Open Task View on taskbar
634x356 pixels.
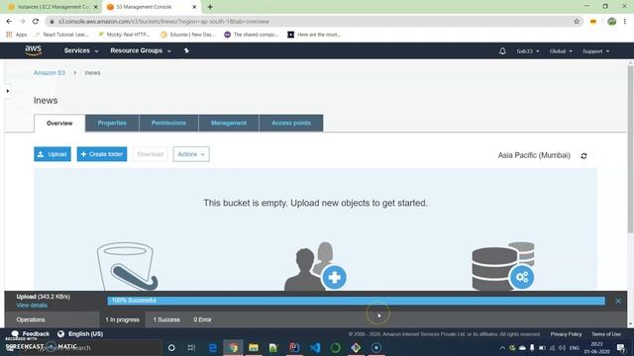191,347
